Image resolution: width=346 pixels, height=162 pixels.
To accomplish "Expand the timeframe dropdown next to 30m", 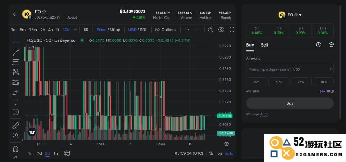I will coord(75,30).
